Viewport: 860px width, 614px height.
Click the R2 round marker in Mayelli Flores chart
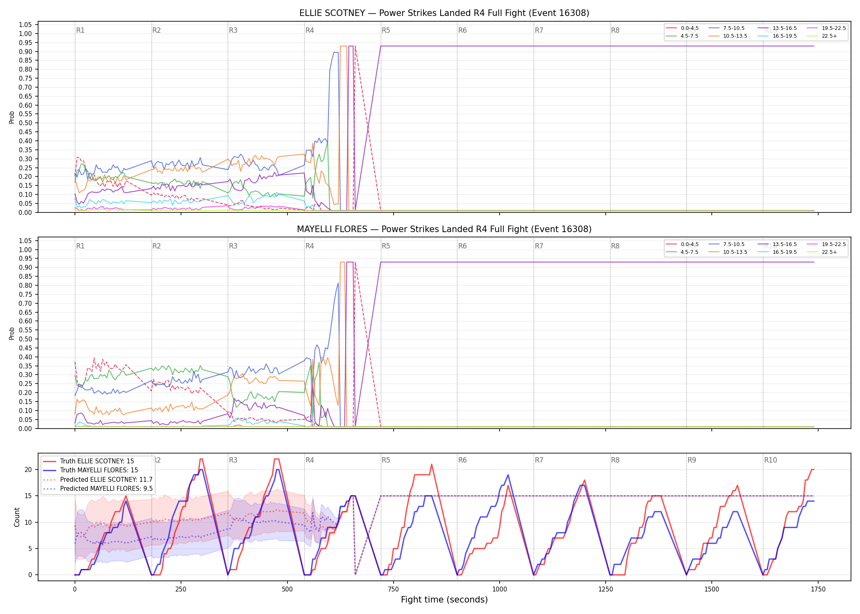pyautogui.click(x=156, y=246)
